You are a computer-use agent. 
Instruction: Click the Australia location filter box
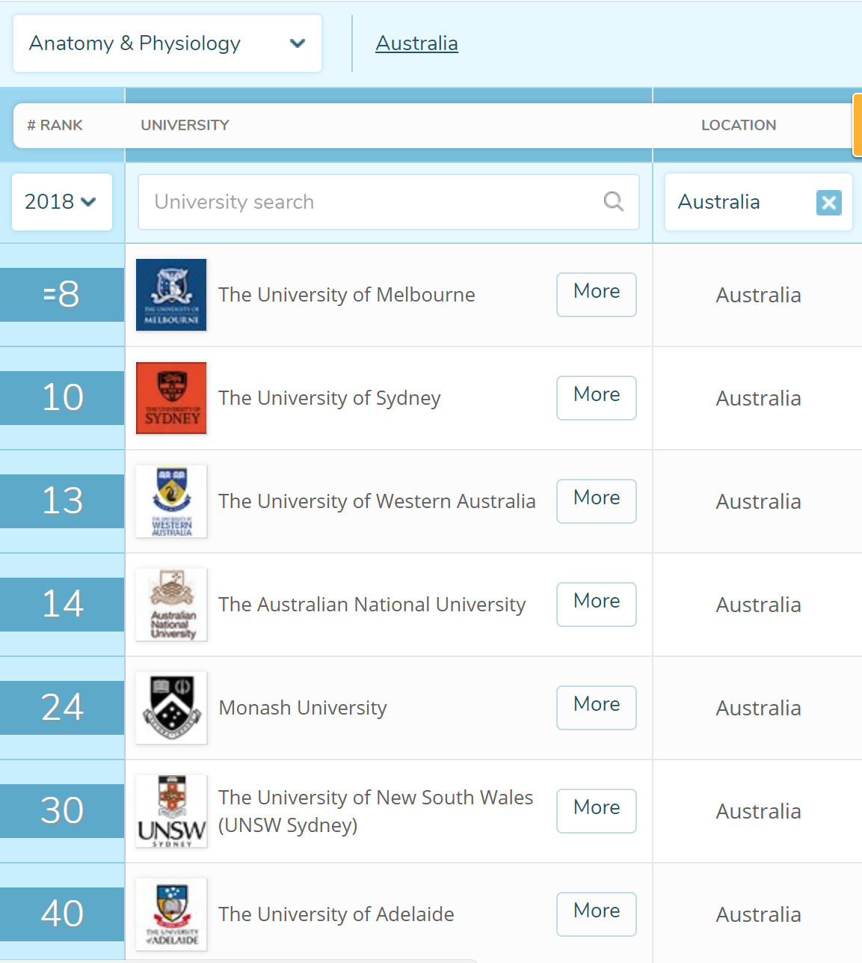tap(758, 202)
